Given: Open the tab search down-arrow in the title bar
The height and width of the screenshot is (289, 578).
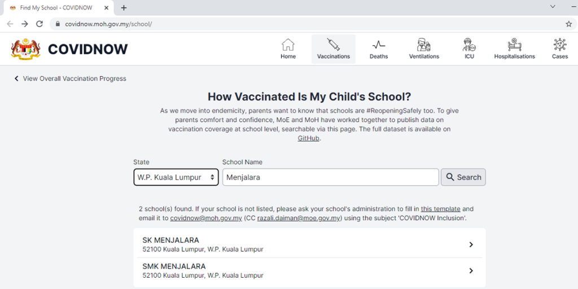Looking at the screenshot, I should [553, 6].
